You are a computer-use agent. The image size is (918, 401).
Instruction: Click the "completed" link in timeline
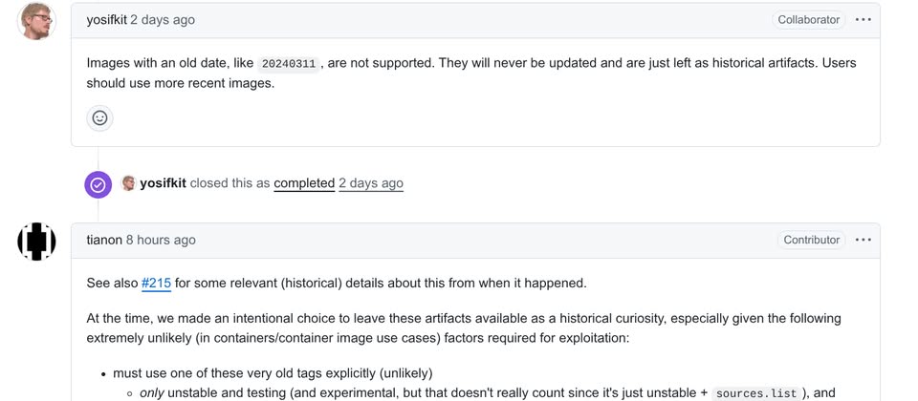click(x=304, y=183)
